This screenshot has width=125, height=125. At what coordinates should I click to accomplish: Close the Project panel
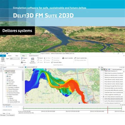point(23,67)
